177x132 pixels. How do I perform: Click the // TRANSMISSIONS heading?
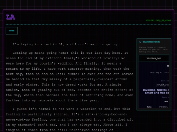[149, 42]
